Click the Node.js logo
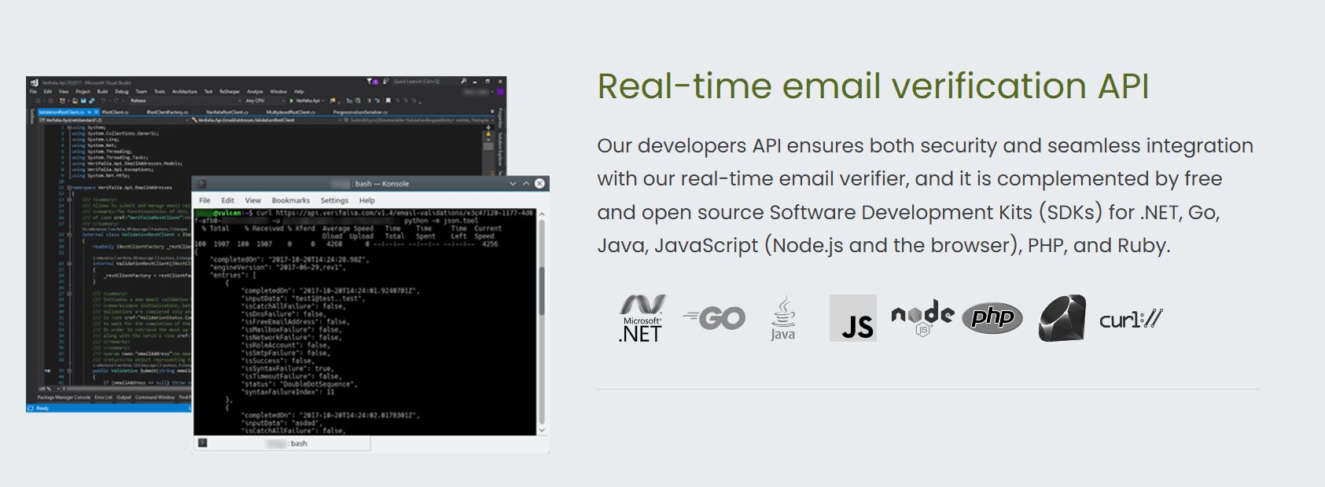The image size is (1325, 487). (922, 318)
